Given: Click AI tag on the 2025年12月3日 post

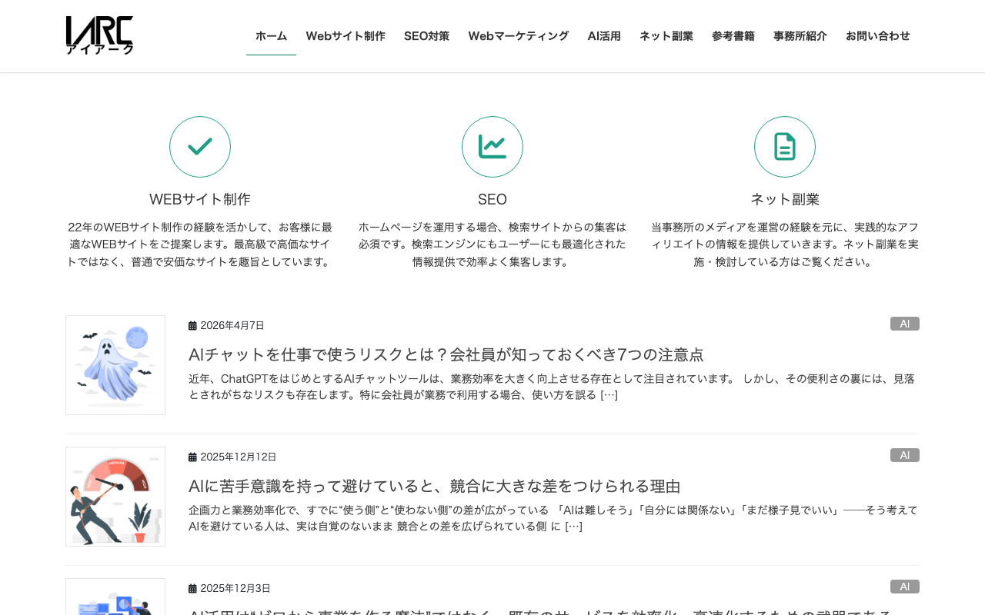Looking at the screenshot, I should point(905,587).
